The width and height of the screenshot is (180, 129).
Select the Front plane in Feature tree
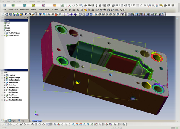click(x=8, y=23)
